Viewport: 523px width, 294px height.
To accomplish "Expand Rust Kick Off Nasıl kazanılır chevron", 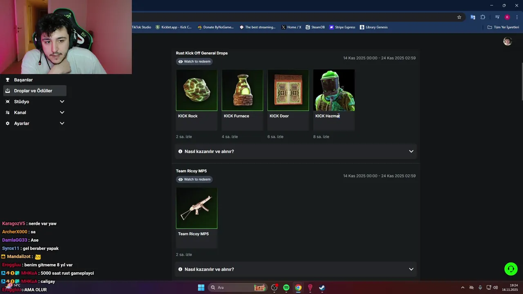I will [411, 151].
